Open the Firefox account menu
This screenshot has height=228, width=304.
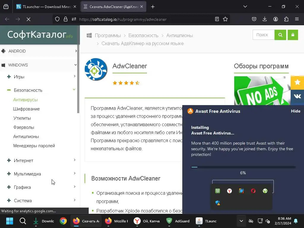275,19
